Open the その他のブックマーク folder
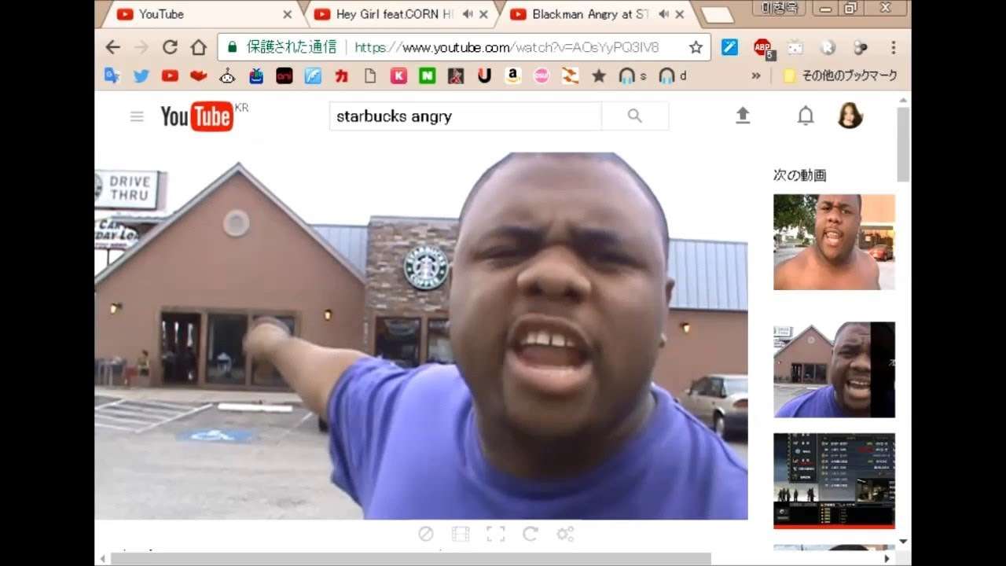This screenshot has width=1006, height=566. 840,76
